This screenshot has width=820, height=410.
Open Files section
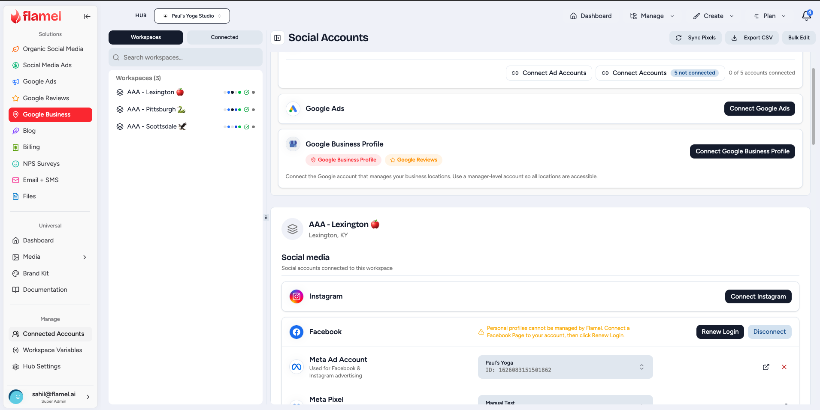coord(50,196)
